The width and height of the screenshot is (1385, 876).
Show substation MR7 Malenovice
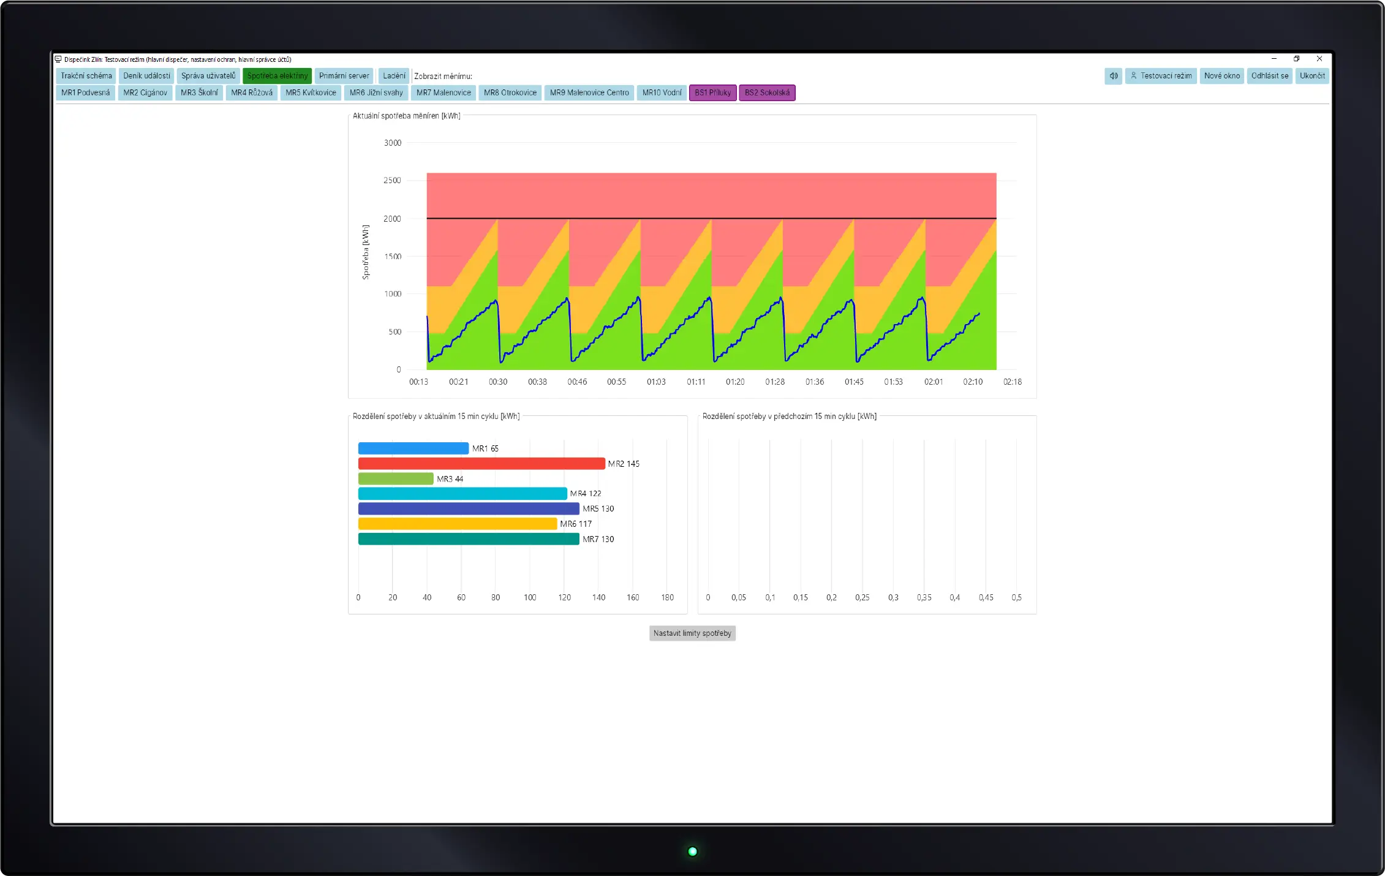(x=443, y=93)
